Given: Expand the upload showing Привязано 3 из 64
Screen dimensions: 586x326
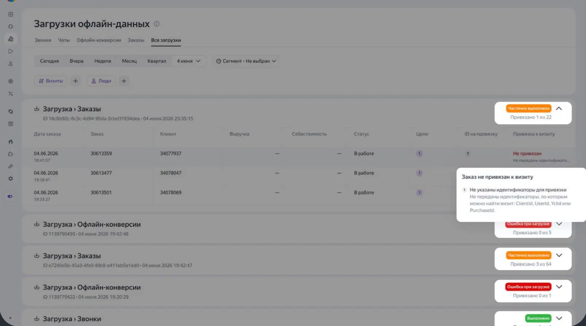Looking at the screenshot, I should tap(559, 256).
